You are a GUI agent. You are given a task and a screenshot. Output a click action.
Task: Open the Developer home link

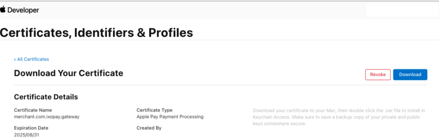click(x=23, y=10)
